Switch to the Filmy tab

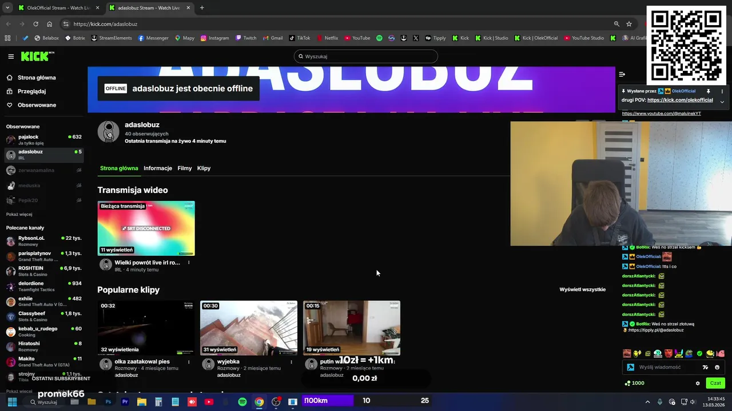[x=184, y=168]
